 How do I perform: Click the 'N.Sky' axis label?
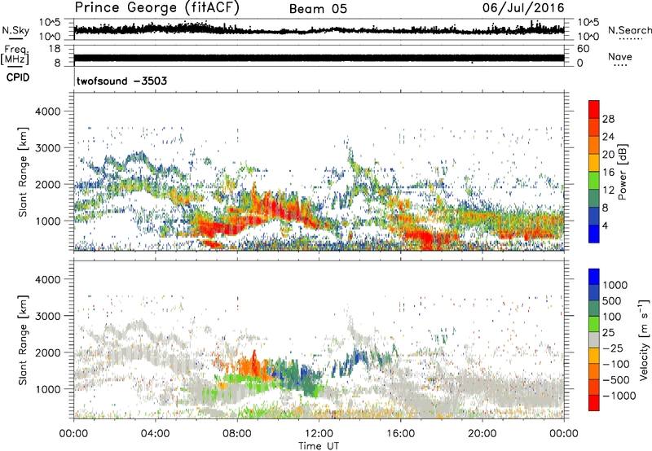15,30
